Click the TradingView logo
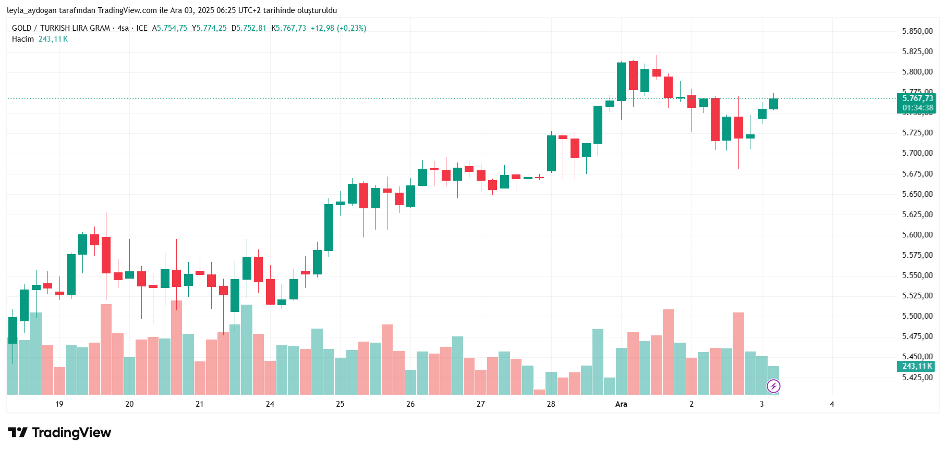The width and height of the screenshot is (946, 452). point(59,433)
